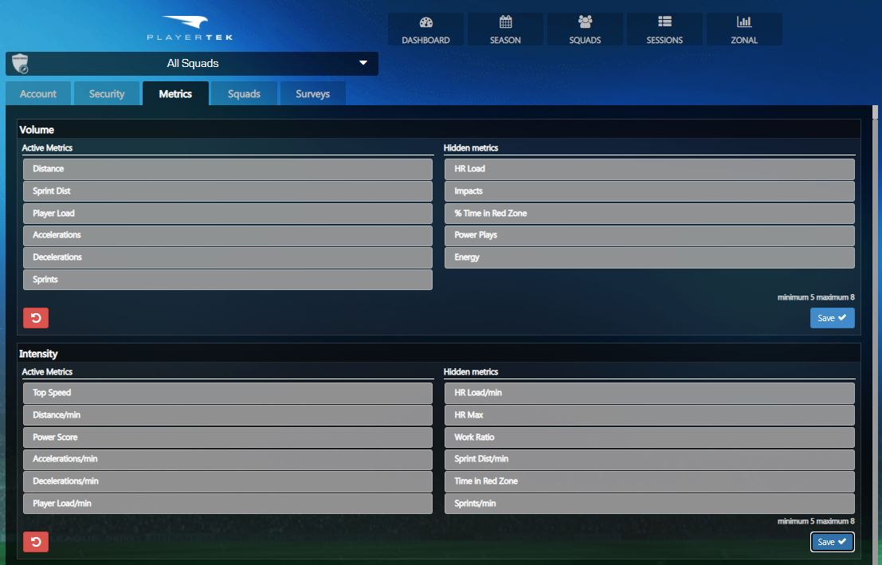Click the shield badge beside All Squads
The image size is (882, 565).
(20, 64)
